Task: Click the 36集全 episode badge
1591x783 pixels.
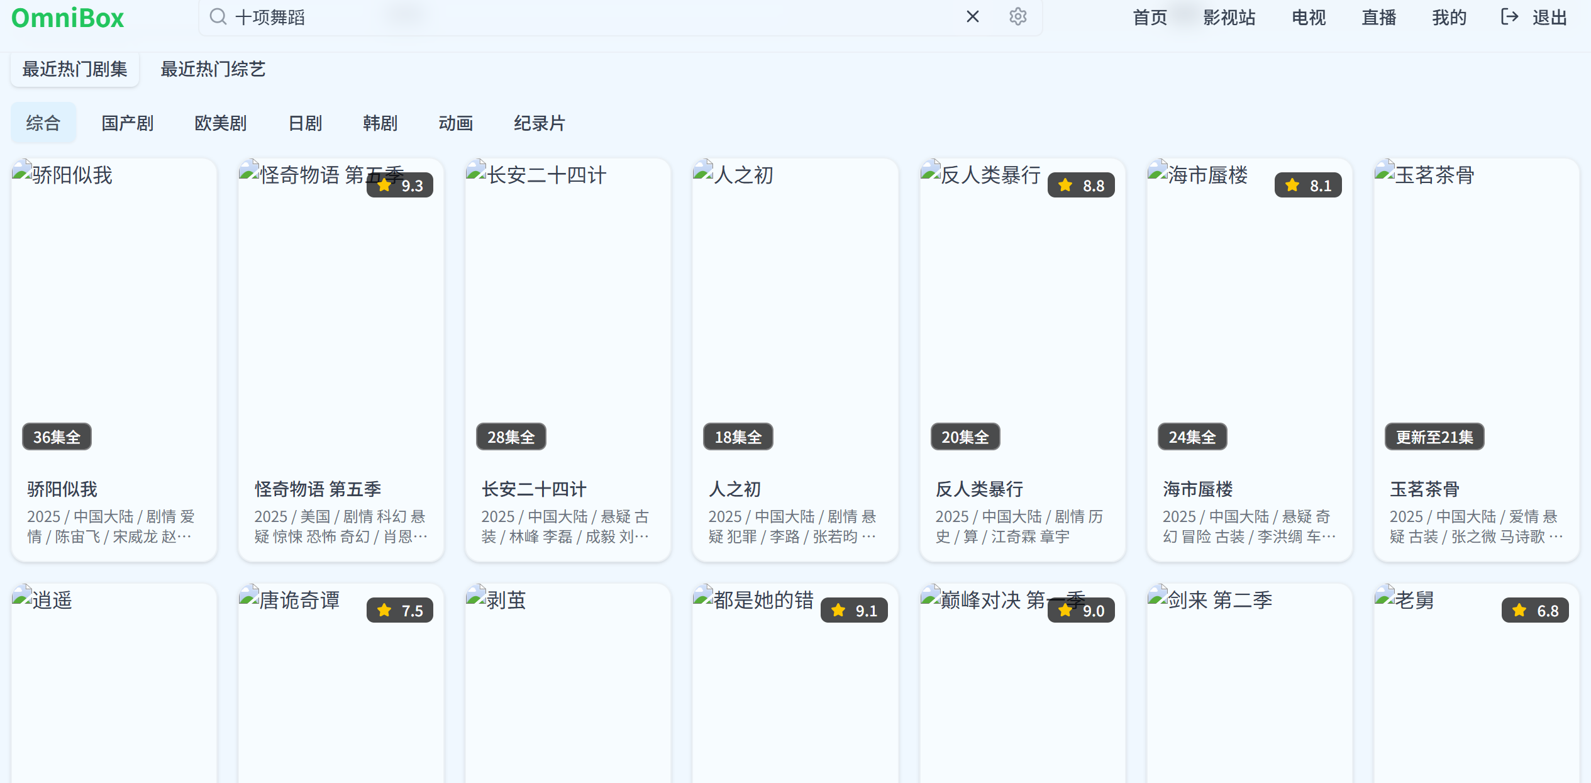Action: [x=57, y=437]
